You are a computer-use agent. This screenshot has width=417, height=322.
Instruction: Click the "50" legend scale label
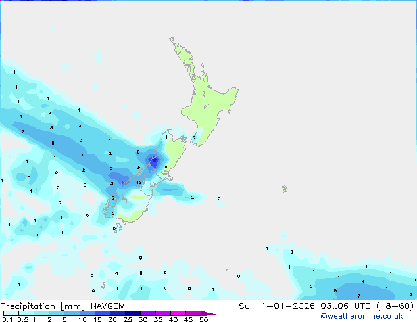click(203, 319)
